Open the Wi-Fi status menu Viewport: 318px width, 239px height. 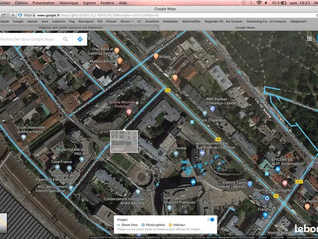pos(259,3)
